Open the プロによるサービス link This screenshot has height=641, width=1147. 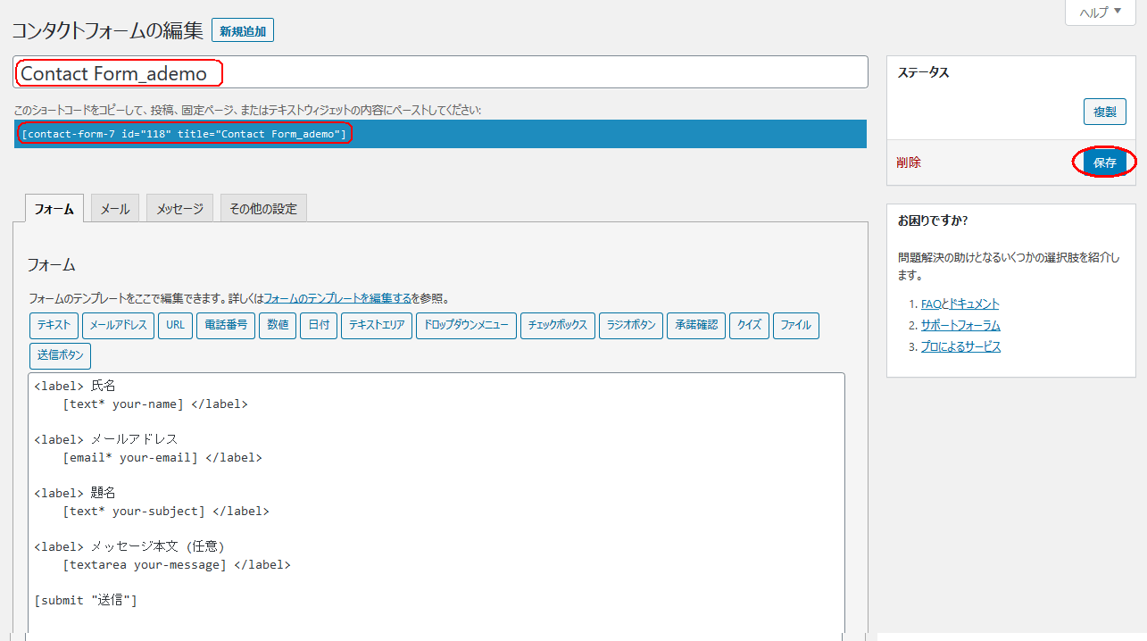[960, 346]
